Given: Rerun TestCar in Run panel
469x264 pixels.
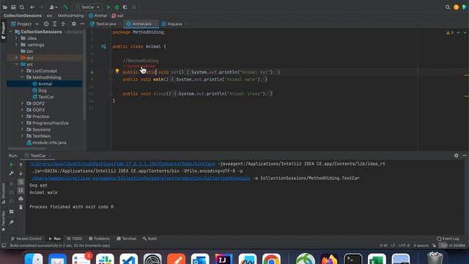Looking at the screenshot, I should tap(12, 164).
